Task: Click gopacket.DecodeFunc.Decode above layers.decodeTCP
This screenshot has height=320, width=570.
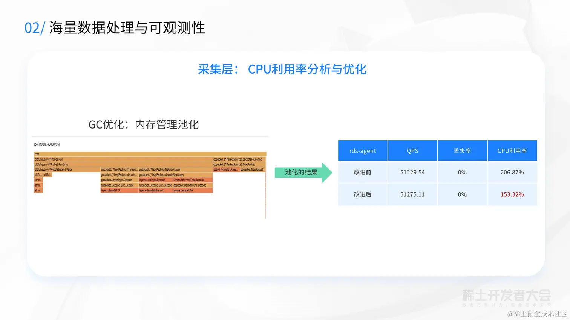Action: pyautogui.click(x=120, y=185)
